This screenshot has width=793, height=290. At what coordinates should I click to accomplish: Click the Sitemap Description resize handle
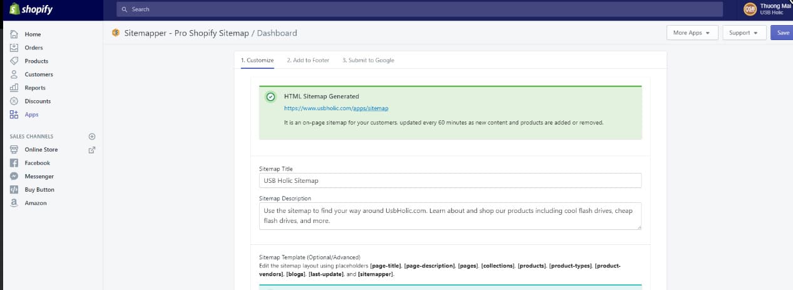(639, 227)
